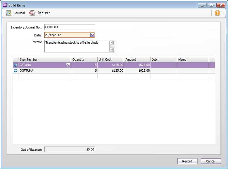Select the Quantity column header
The width and height of the screenshot is (228, 169).
[84, 60]
